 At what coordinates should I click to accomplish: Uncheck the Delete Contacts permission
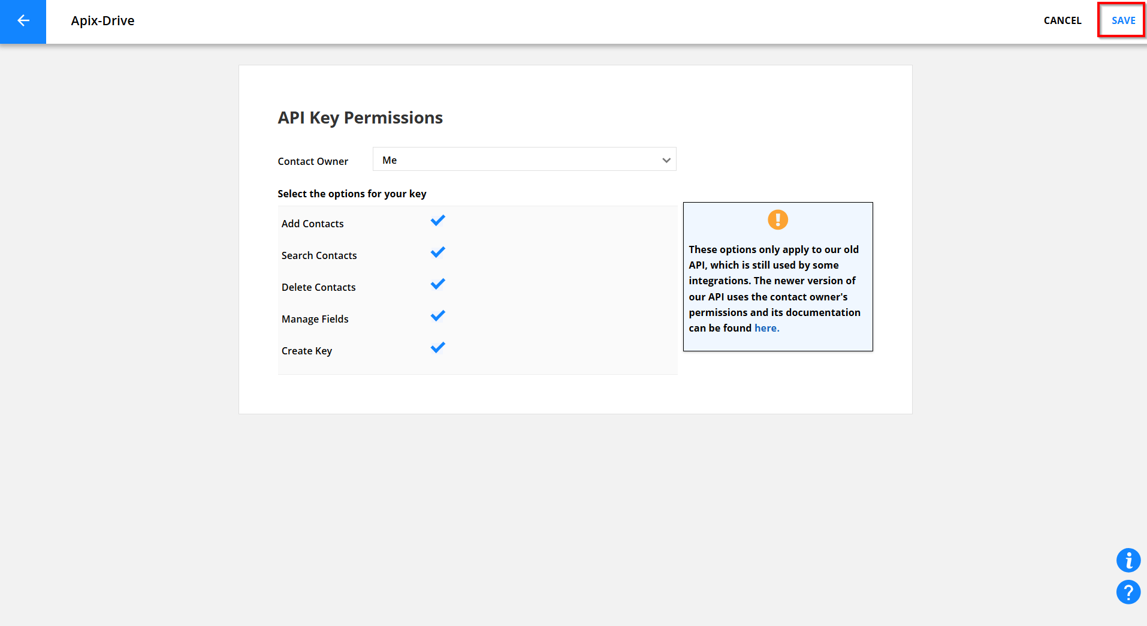point(437,284)
